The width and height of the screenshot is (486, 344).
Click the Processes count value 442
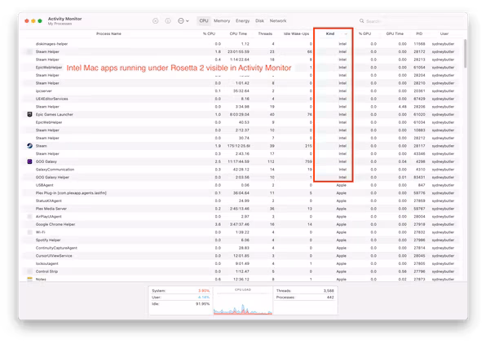pyautogui.click(x=330, y=298)
